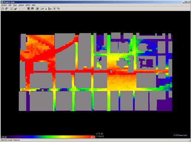Click the eighth toolbar icon beside the dark framed square

pos(32,9)
